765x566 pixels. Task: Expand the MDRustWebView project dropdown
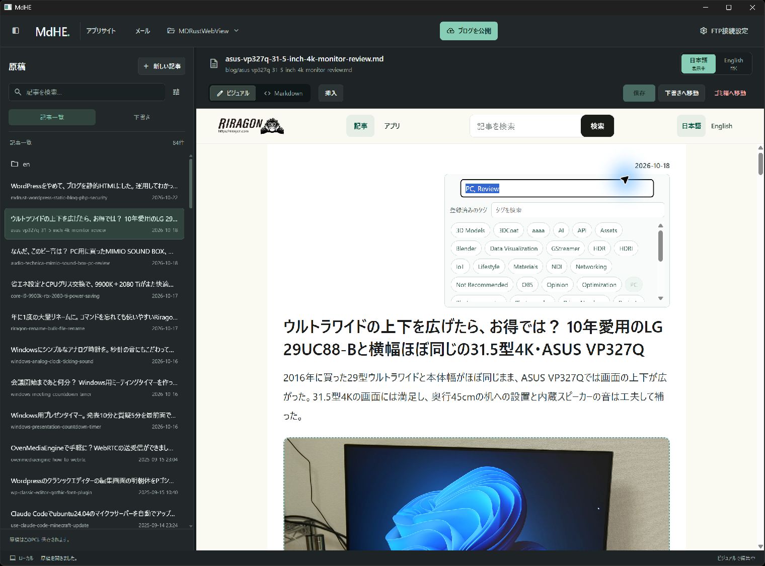point(203,31)
